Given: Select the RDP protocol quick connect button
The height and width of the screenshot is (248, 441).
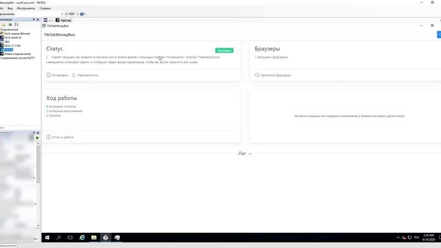Looking at the screenshot, I should coord(70,14).
